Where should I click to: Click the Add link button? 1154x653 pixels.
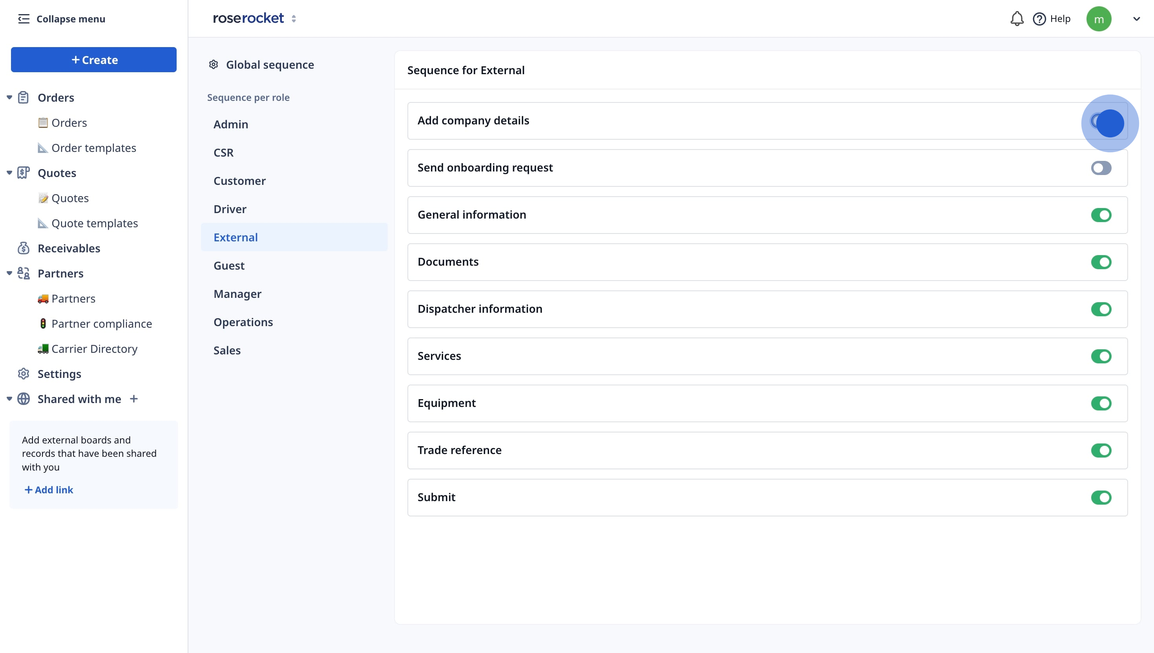(48, 490)
